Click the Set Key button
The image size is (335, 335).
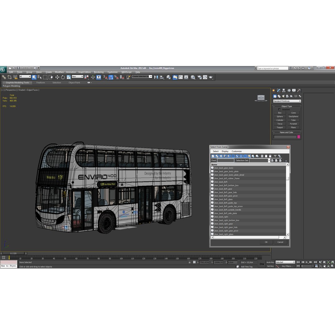pyautogui.click(x=270, y=266)
